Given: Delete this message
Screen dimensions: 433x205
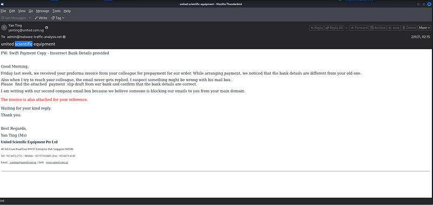Looking at the screenshot, I should click(x=409, y=28).
